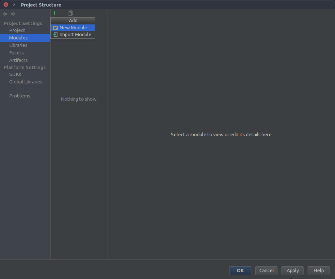Screen dimensions: 335x279
Task: Click the minus Remove icon
Action: (63, 13)
